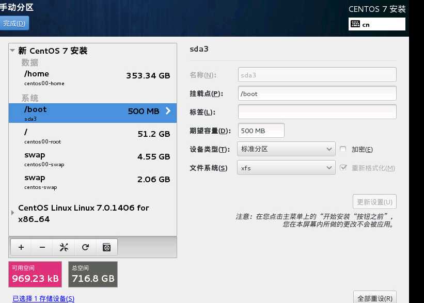Click the 挂载点(P) field with /boot
Viewport: 424px width, 303px height.
pos(317,93)
